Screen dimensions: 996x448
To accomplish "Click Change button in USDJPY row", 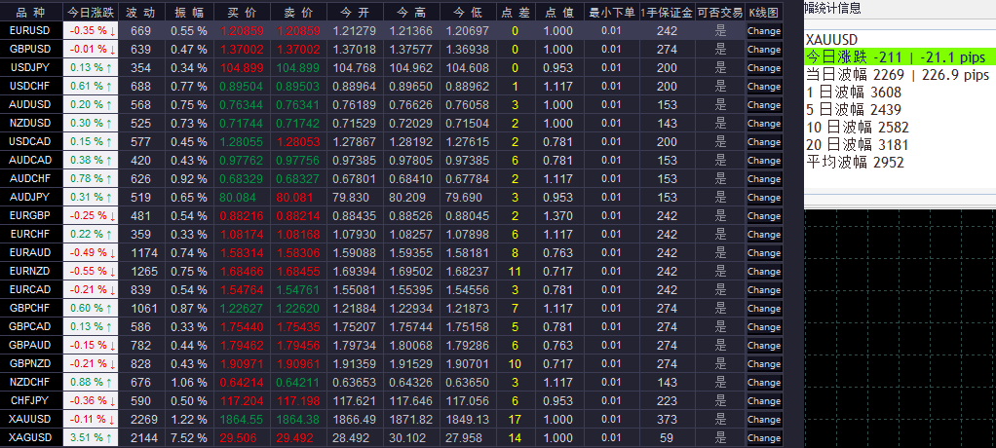I will click(764, 68).
